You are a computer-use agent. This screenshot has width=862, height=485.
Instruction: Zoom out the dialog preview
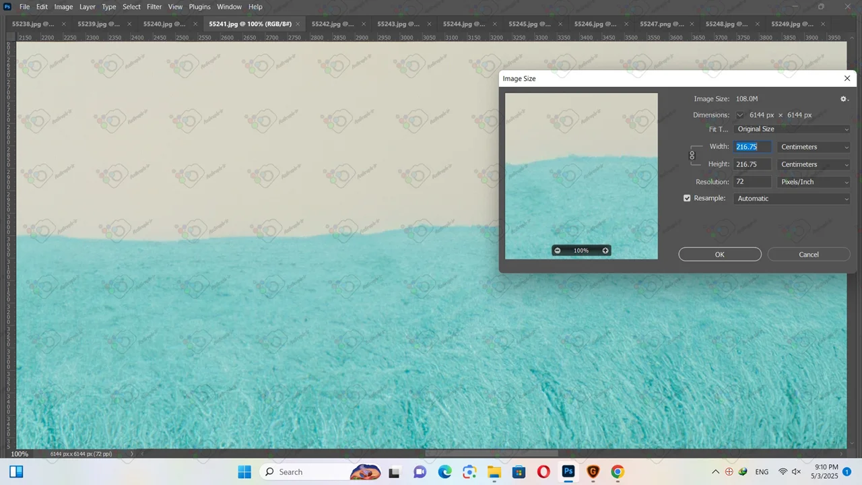pos(557,251)
